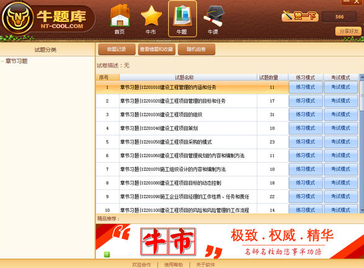Open the 使用帮助 link
The height and width of the screenshot is (268, 364).
[173, 264]
